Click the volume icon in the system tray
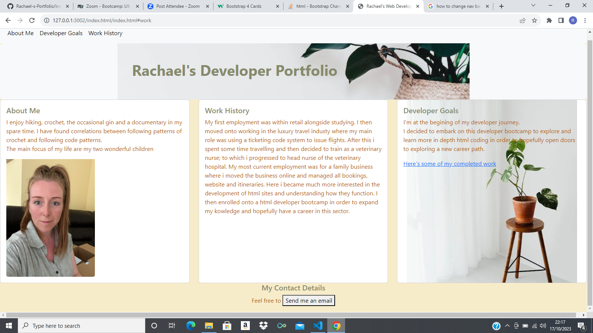This screenshot has height=333, width=593. point(543,326)
